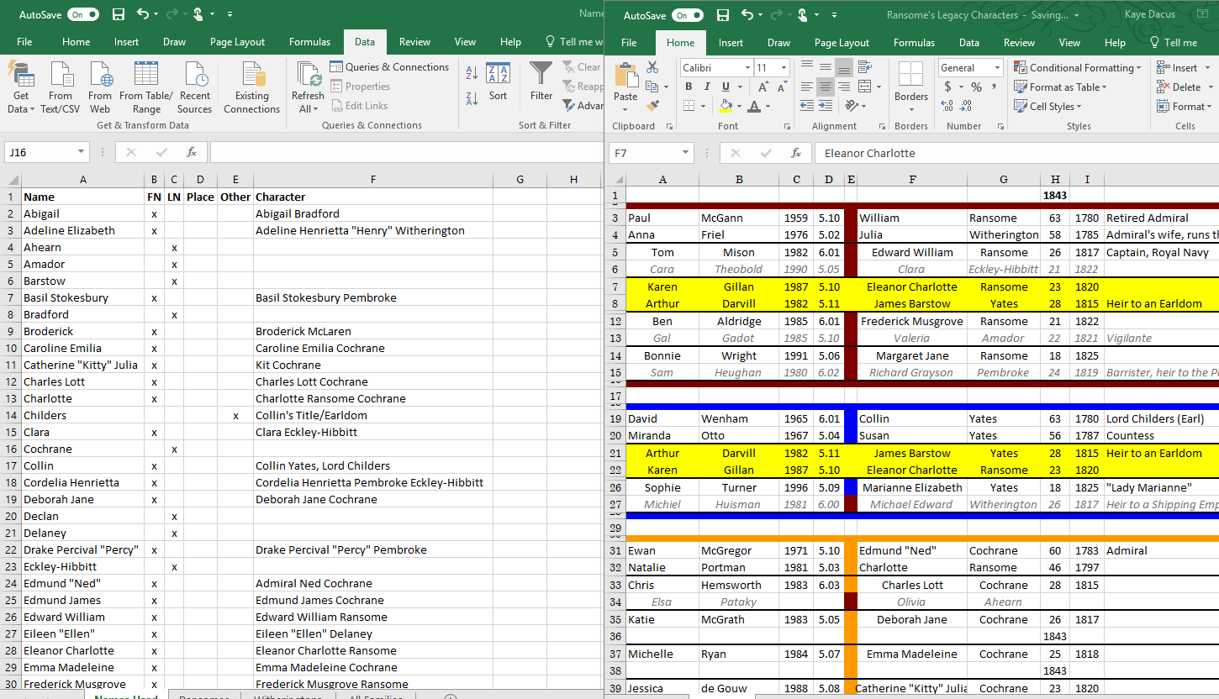Open the General number format dropdown

pyautogui.click(x=998, y=68)
